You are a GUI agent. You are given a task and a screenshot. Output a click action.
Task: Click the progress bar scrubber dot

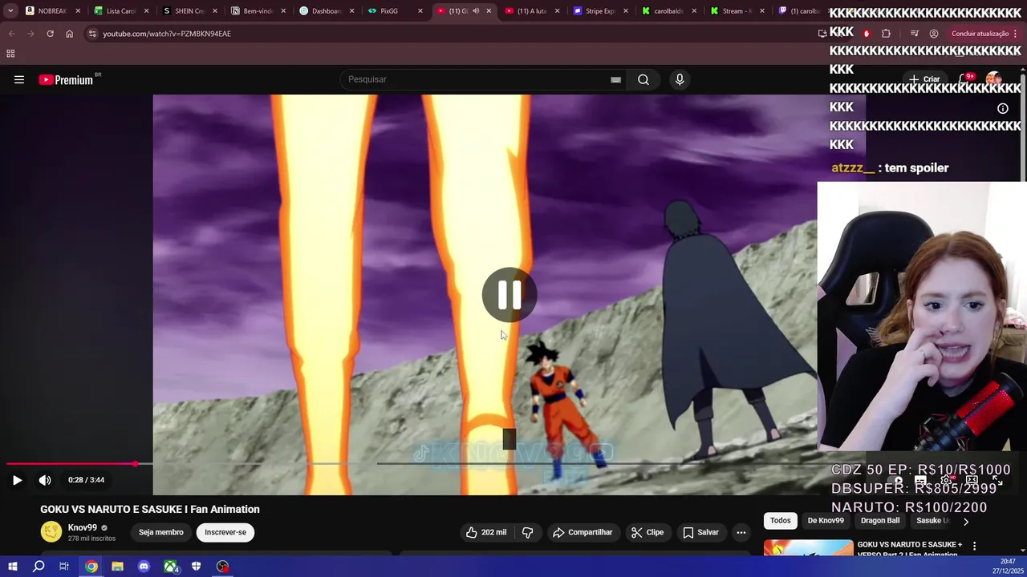(x=135, y=464)
